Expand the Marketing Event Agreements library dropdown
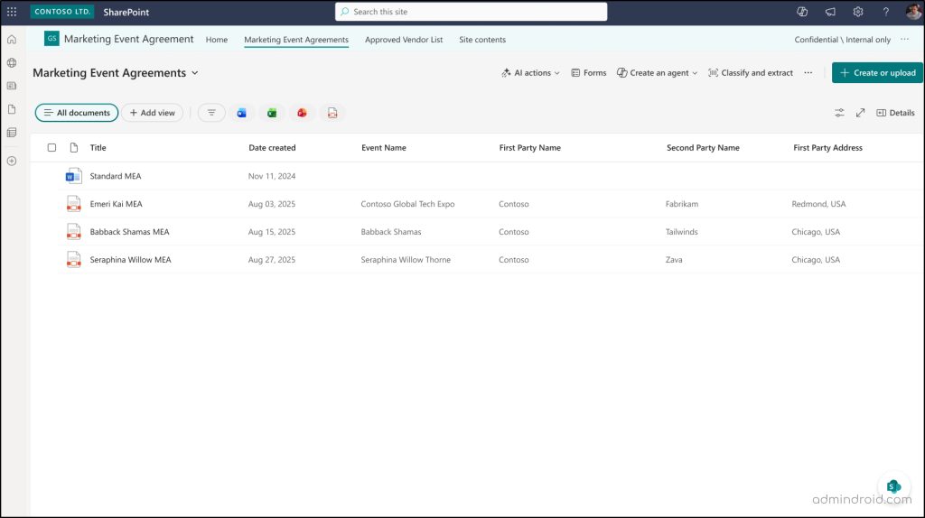Screen dimensions: 925x518 pos(195,73)
